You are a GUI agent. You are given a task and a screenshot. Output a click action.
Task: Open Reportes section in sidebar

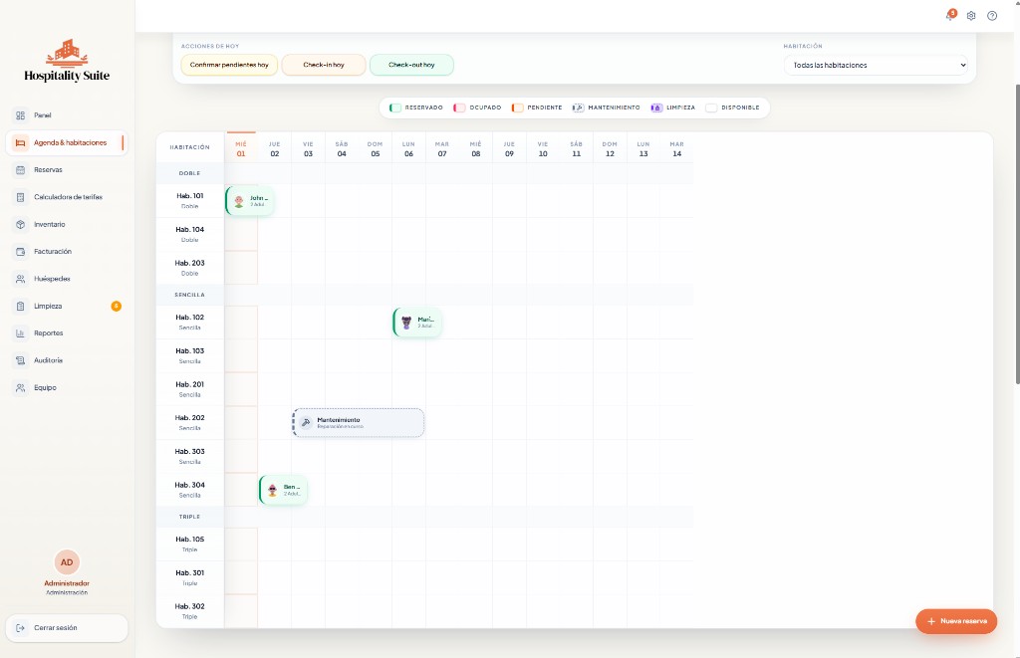coord(67,332)
